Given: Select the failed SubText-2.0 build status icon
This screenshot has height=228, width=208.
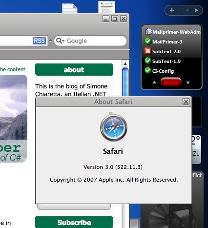Looking at the screenshot, I should point(147,51).
